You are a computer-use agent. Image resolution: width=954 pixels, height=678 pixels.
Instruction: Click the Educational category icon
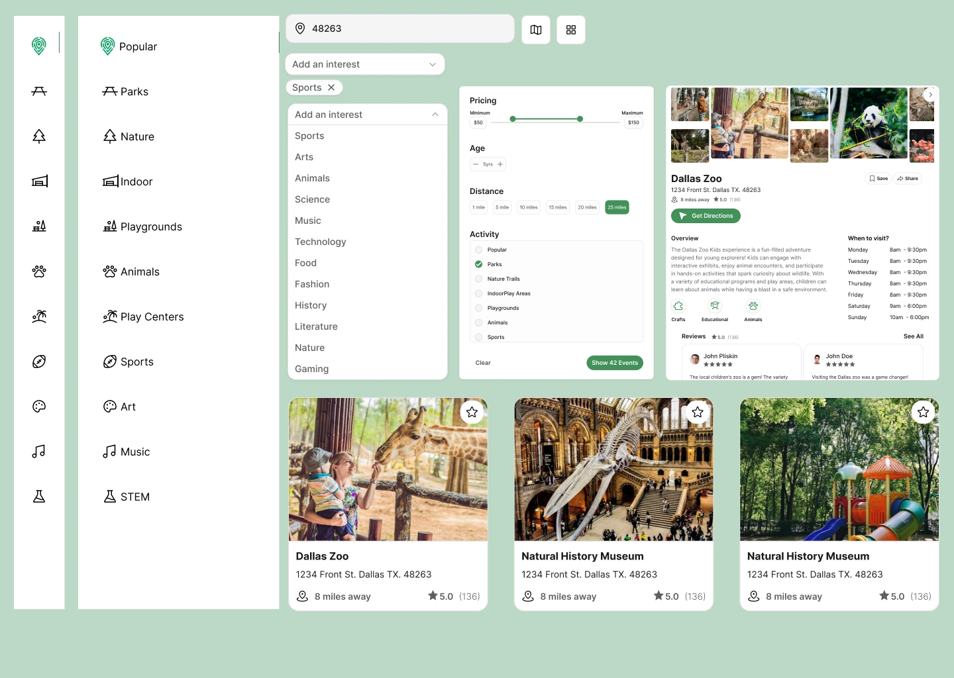[x=715, y=306]
